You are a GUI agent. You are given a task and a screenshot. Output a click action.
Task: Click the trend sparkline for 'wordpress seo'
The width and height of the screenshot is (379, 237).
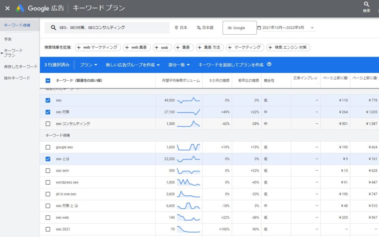coord(188,182)
